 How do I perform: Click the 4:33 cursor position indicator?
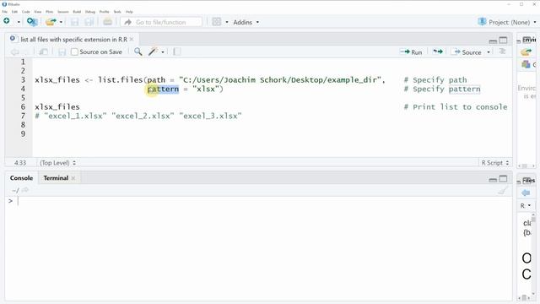coord(20,163)
